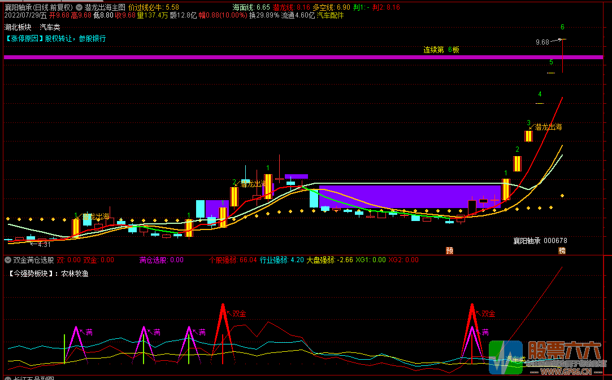The width and height of the screenshot is (612, 380).
Task: Open the 股票六六 watermark logo
Action: [x=546, y=357]
